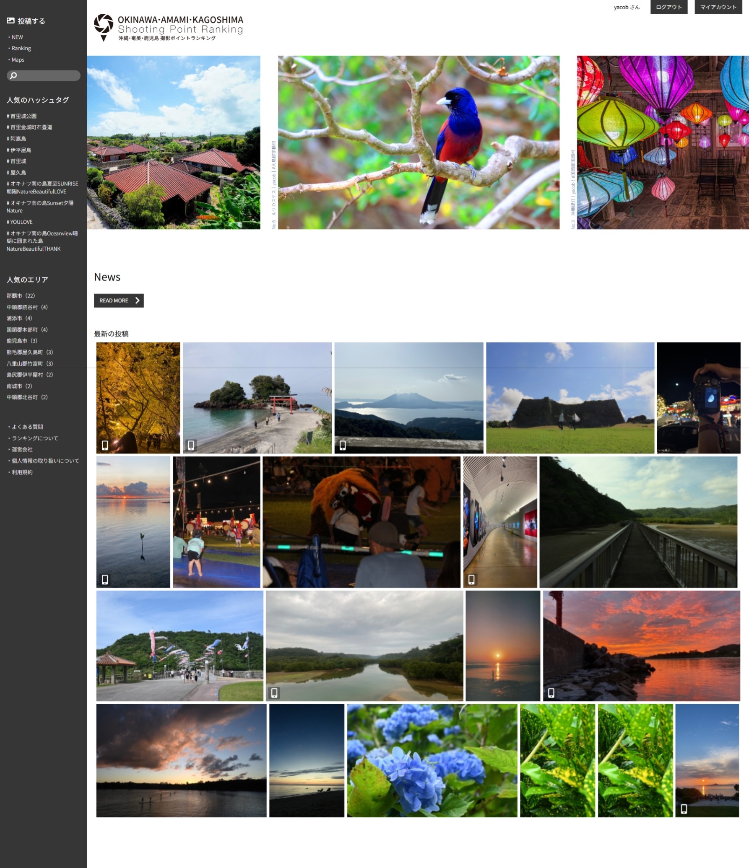Focus the sidebar search field

pos(48,75)
